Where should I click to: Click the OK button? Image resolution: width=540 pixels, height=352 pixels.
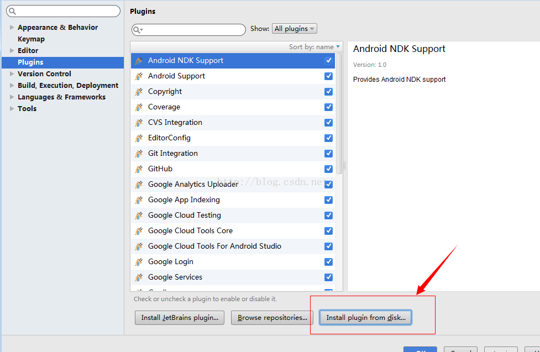coord(420,349)
